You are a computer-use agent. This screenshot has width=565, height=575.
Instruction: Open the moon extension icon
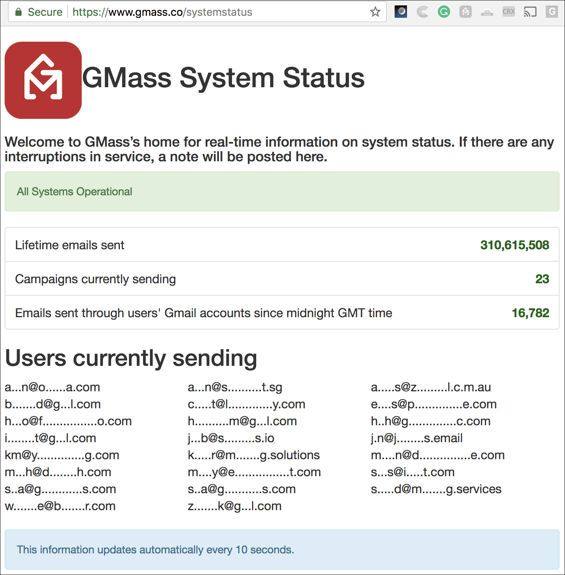401,12
